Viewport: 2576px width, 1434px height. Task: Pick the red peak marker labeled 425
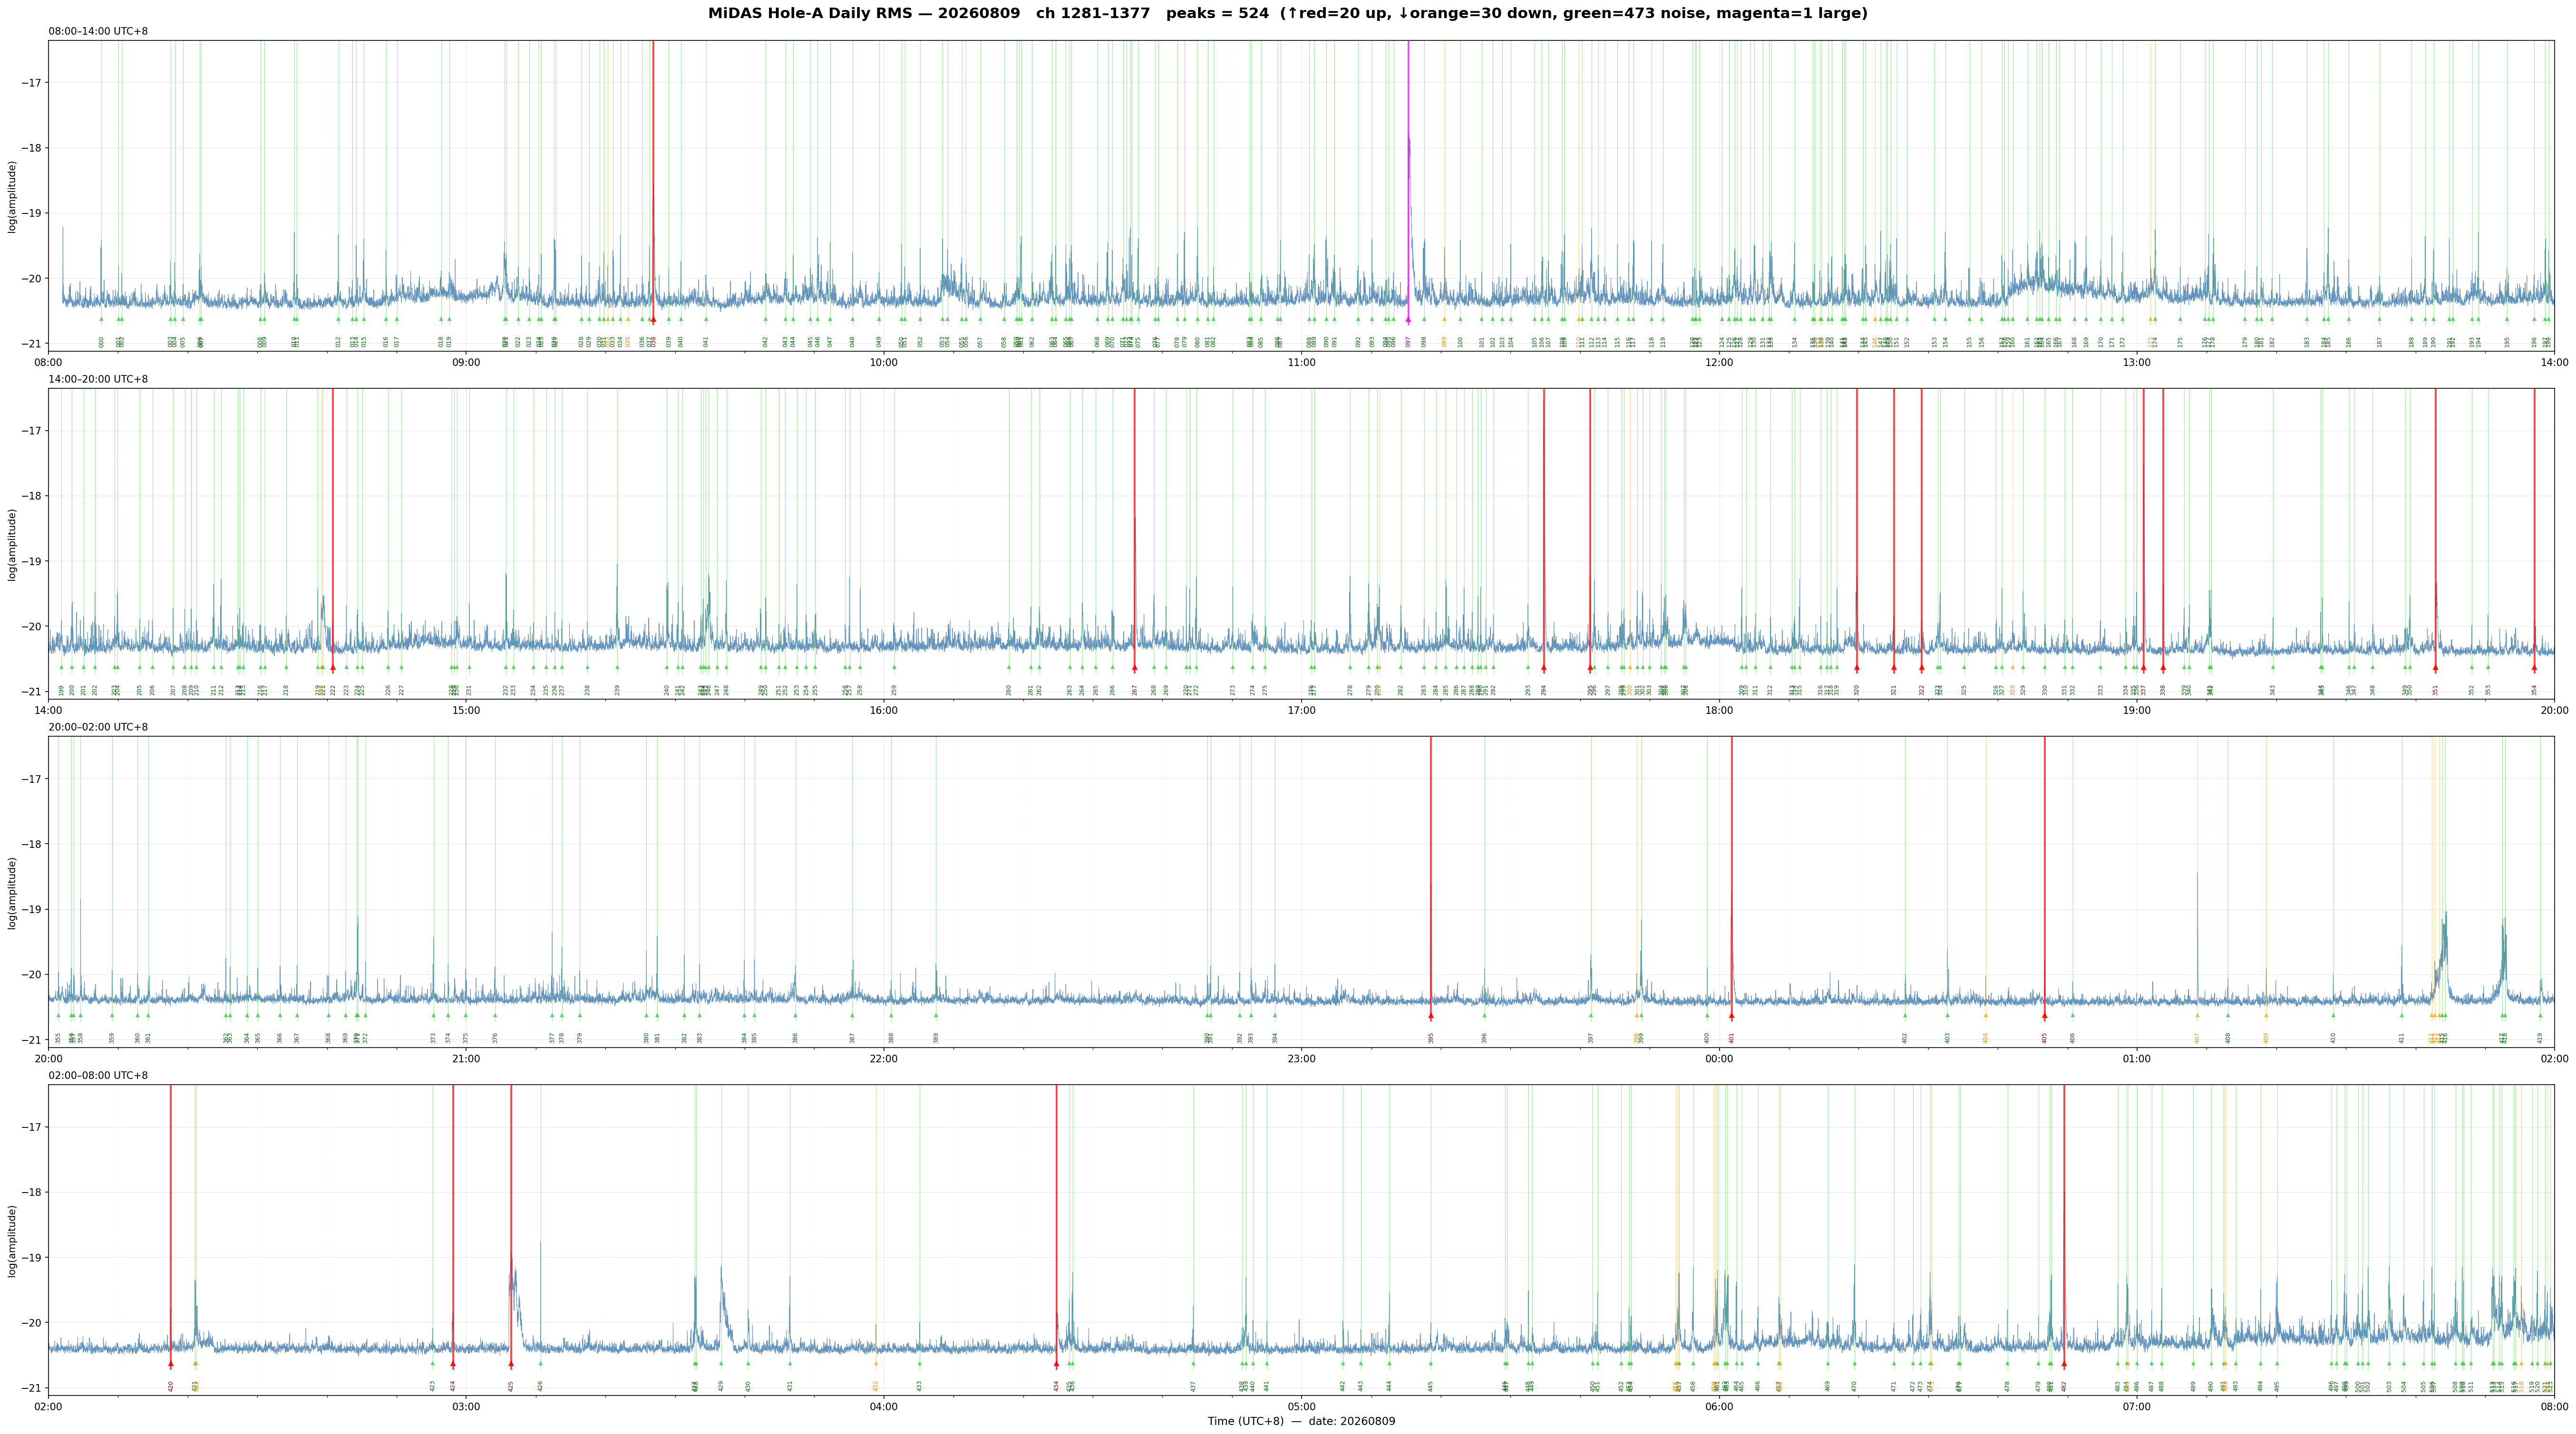[511, 1364]
